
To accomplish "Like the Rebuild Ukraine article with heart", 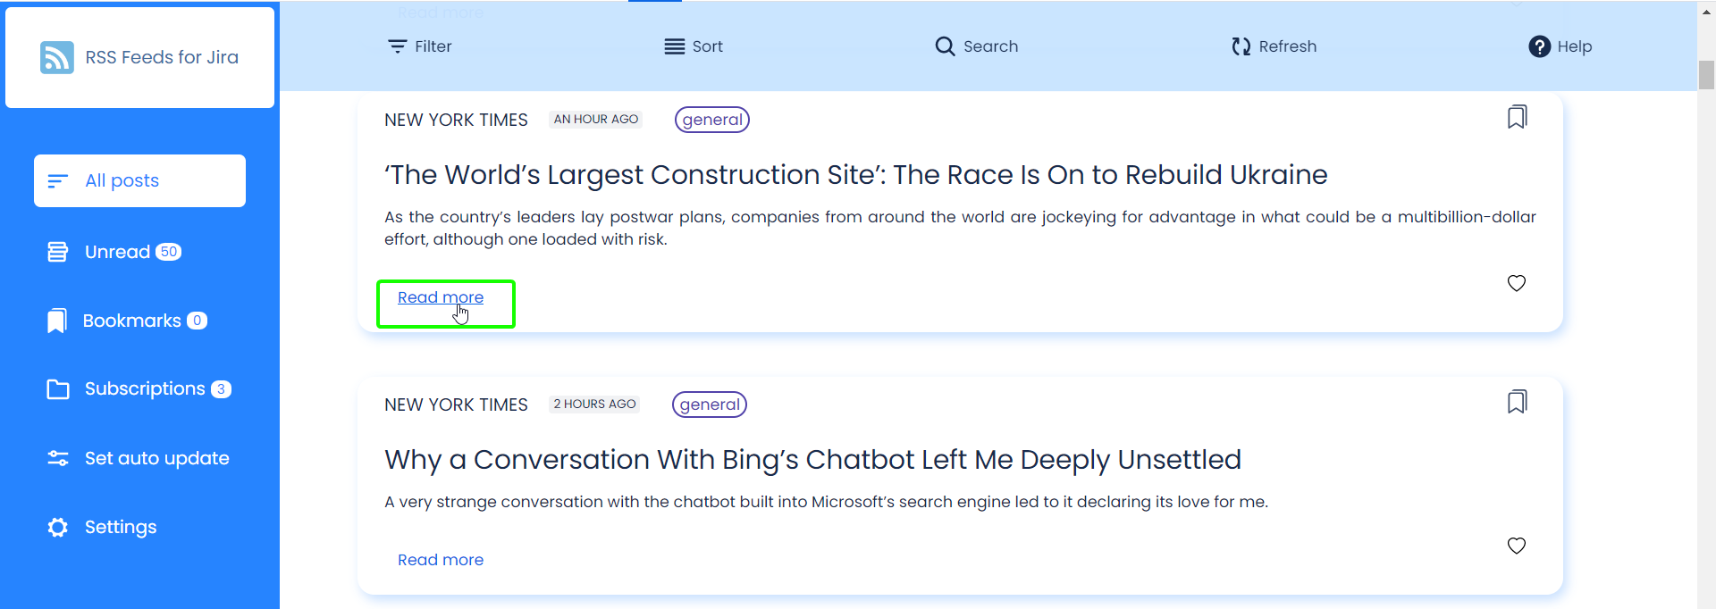I will [x=1517, y=283].
